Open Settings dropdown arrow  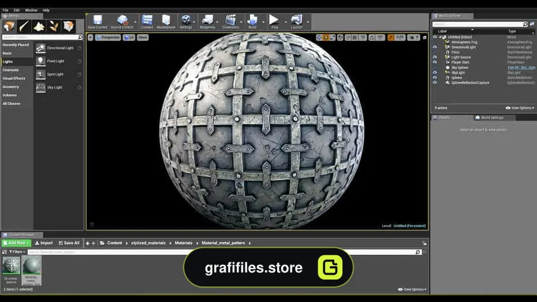coord(195,22)
